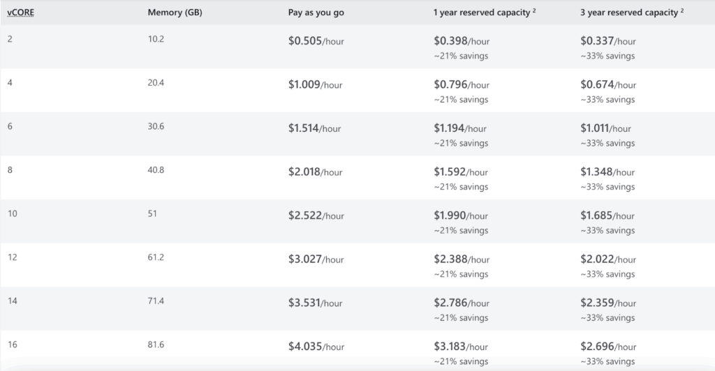
Task: Click the $2.018/hour price cell
Action: pos(316,172)
